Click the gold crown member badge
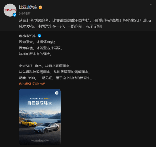This screenshot has width=156, height=147. [40, 7]
